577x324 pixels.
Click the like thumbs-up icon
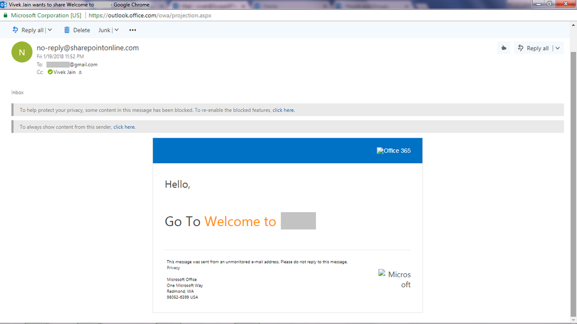coord(504,48)
